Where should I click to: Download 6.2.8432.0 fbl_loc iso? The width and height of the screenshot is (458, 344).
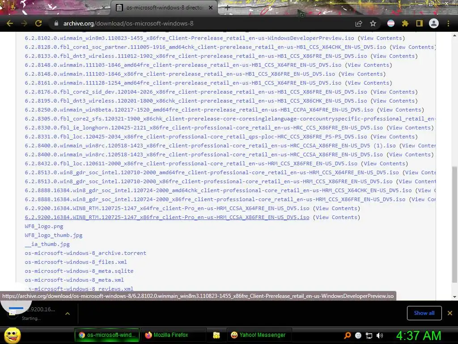pyautogui.click(x=191, y=163)
